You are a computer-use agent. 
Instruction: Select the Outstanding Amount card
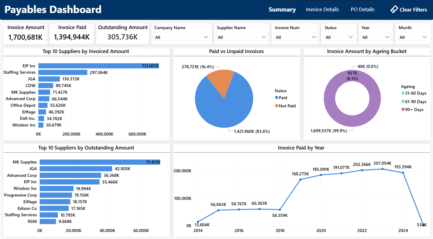[x=123, y=33]
